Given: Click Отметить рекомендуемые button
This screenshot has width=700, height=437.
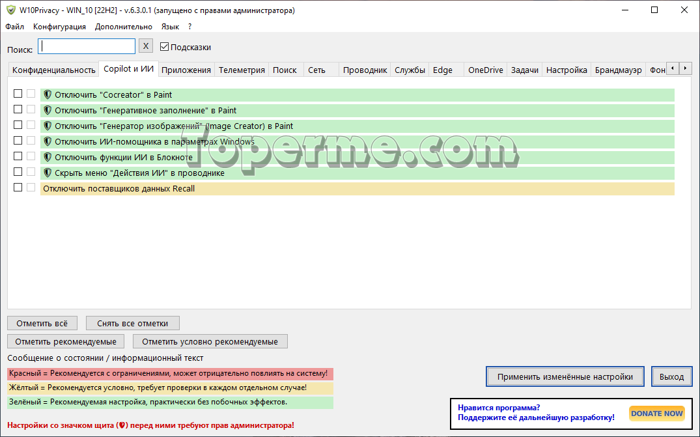Looking at the screenshot, I should (x=66, y=341).
